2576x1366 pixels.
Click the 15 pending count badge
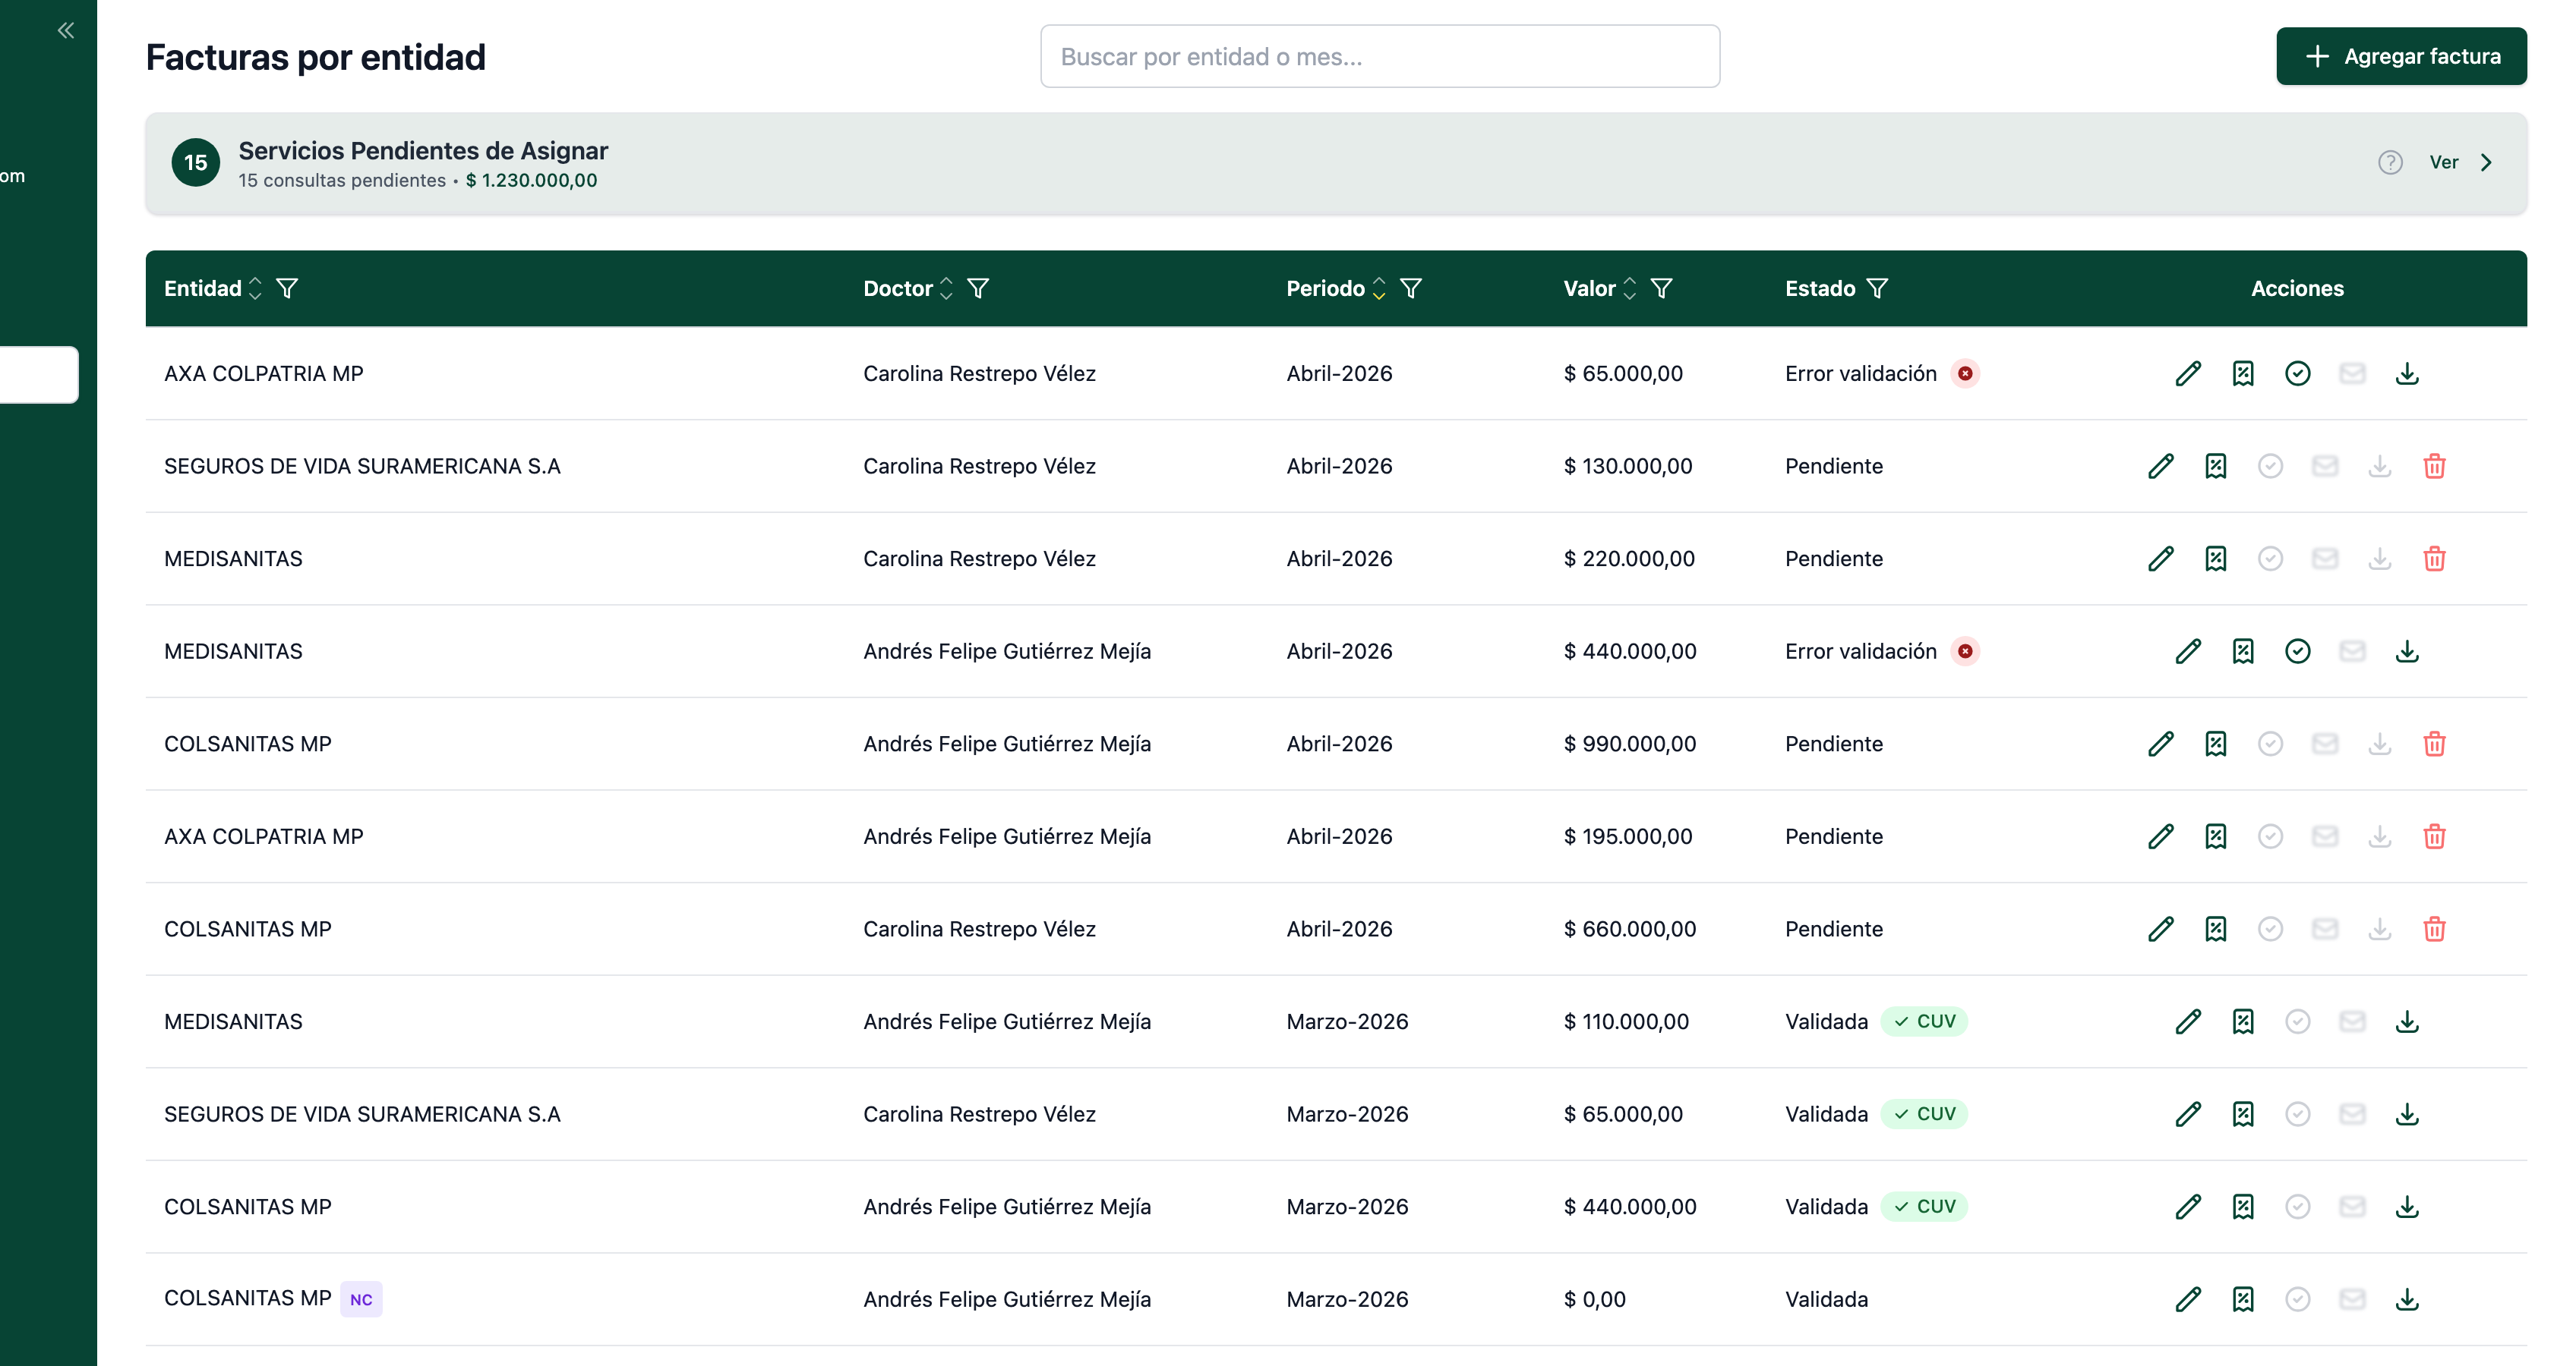tap(196, 162)
